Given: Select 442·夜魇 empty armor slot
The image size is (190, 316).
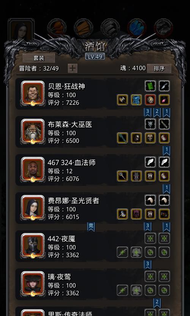Looking at the screenshot, I should point(136,252).
